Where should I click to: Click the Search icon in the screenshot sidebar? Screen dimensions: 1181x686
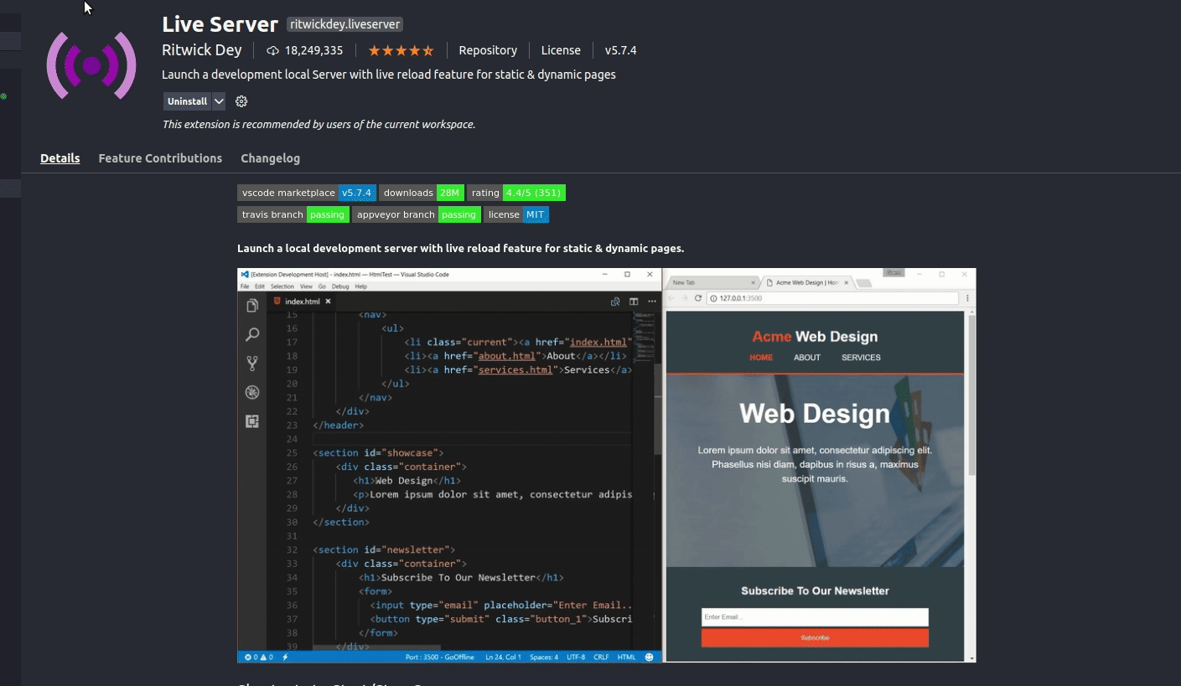click(x=252, y=334)
